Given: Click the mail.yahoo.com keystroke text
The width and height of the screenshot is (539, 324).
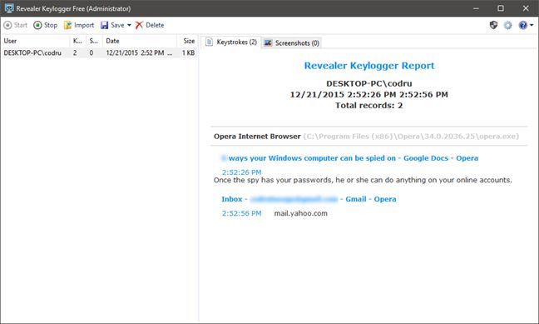Looking at the screenshot, I should coord(301,213).
